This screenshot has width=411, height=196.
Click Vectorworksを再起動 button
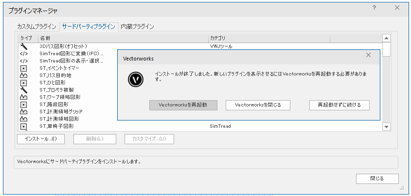[183, 105]
